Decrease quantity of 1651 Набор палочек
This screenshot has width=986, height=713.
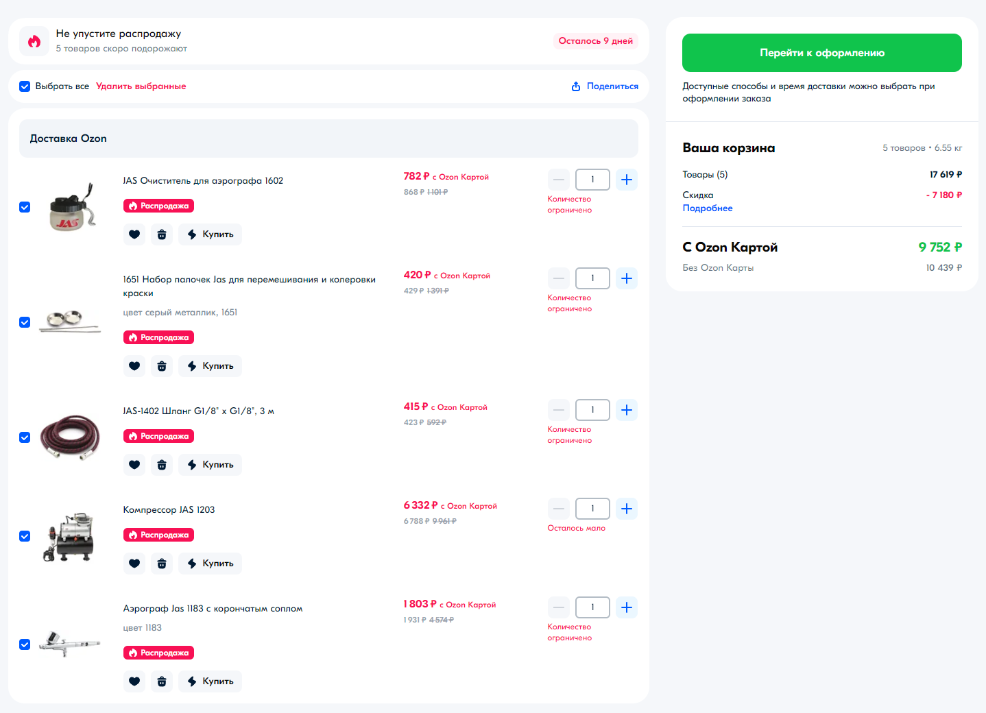coord(559,278)
